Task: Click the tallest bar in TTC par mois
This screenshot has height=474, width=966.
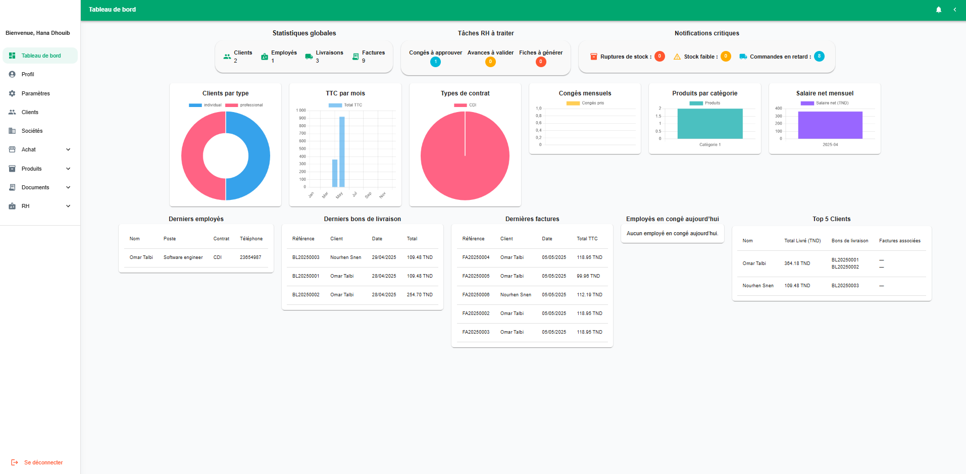Action: (342, 152)
